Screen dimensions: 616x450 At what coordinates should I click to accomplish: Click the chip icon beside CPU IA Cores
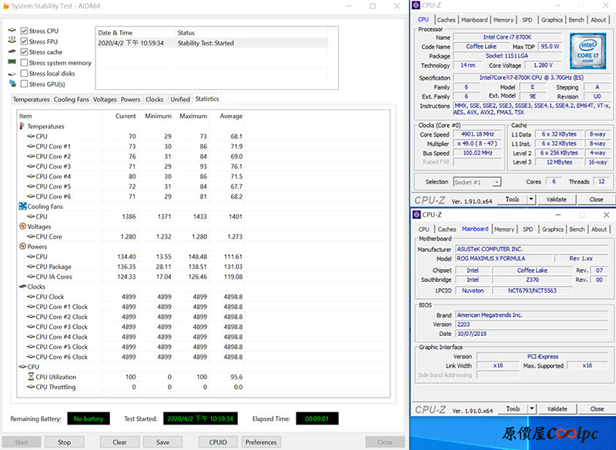click(x=31, y=277)
